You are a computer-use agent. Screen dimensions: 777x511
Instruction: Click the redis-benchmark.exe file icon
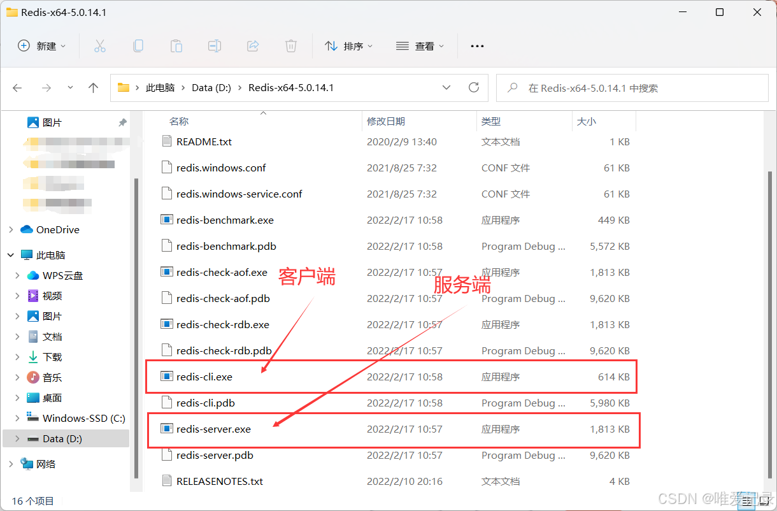point(167,220)
